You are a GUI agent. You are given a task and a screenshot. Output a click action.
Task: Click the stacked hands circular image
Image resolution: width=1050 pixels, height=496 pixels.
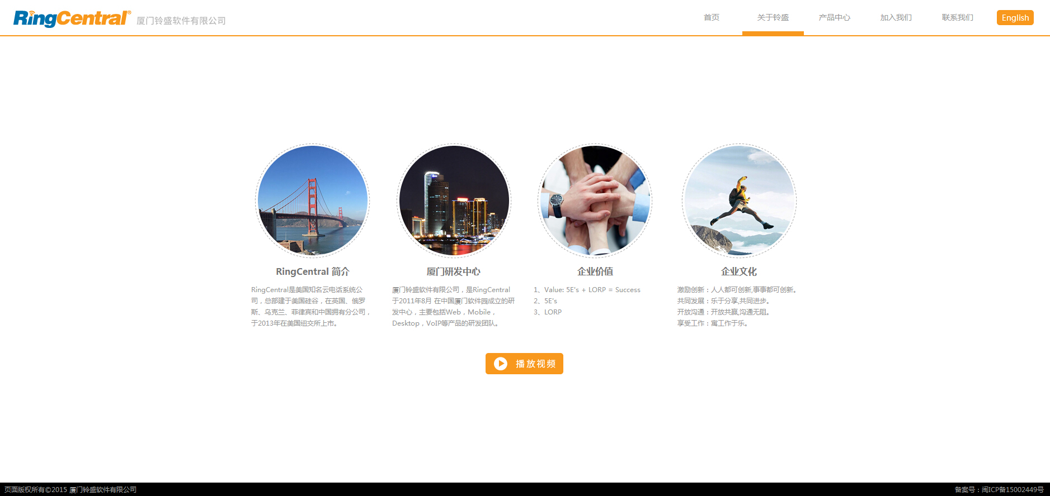[595, 201]
